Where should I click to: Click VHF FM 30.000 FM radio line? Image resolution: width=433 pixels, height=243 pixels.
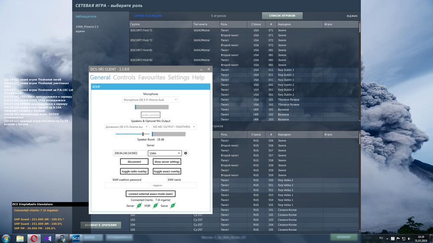[35, 228]
